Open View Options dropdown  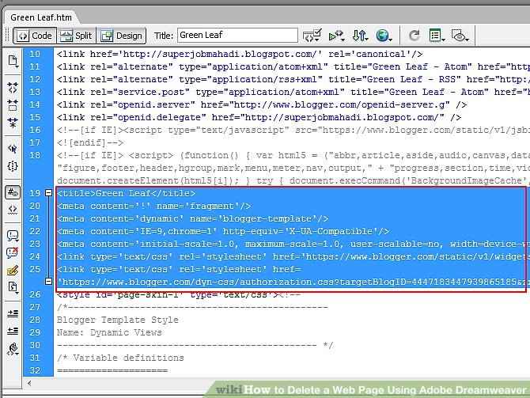(x=437, y=36)
